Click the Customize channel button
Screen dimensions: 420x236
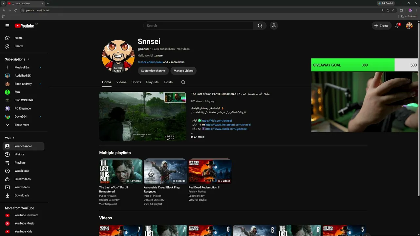[x=153, y=71]
